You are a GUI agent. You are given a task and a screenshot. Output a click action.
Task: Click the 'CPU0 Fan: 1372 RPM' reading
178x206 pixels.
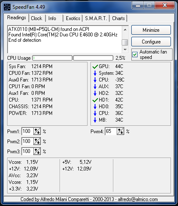coord(30,73)
